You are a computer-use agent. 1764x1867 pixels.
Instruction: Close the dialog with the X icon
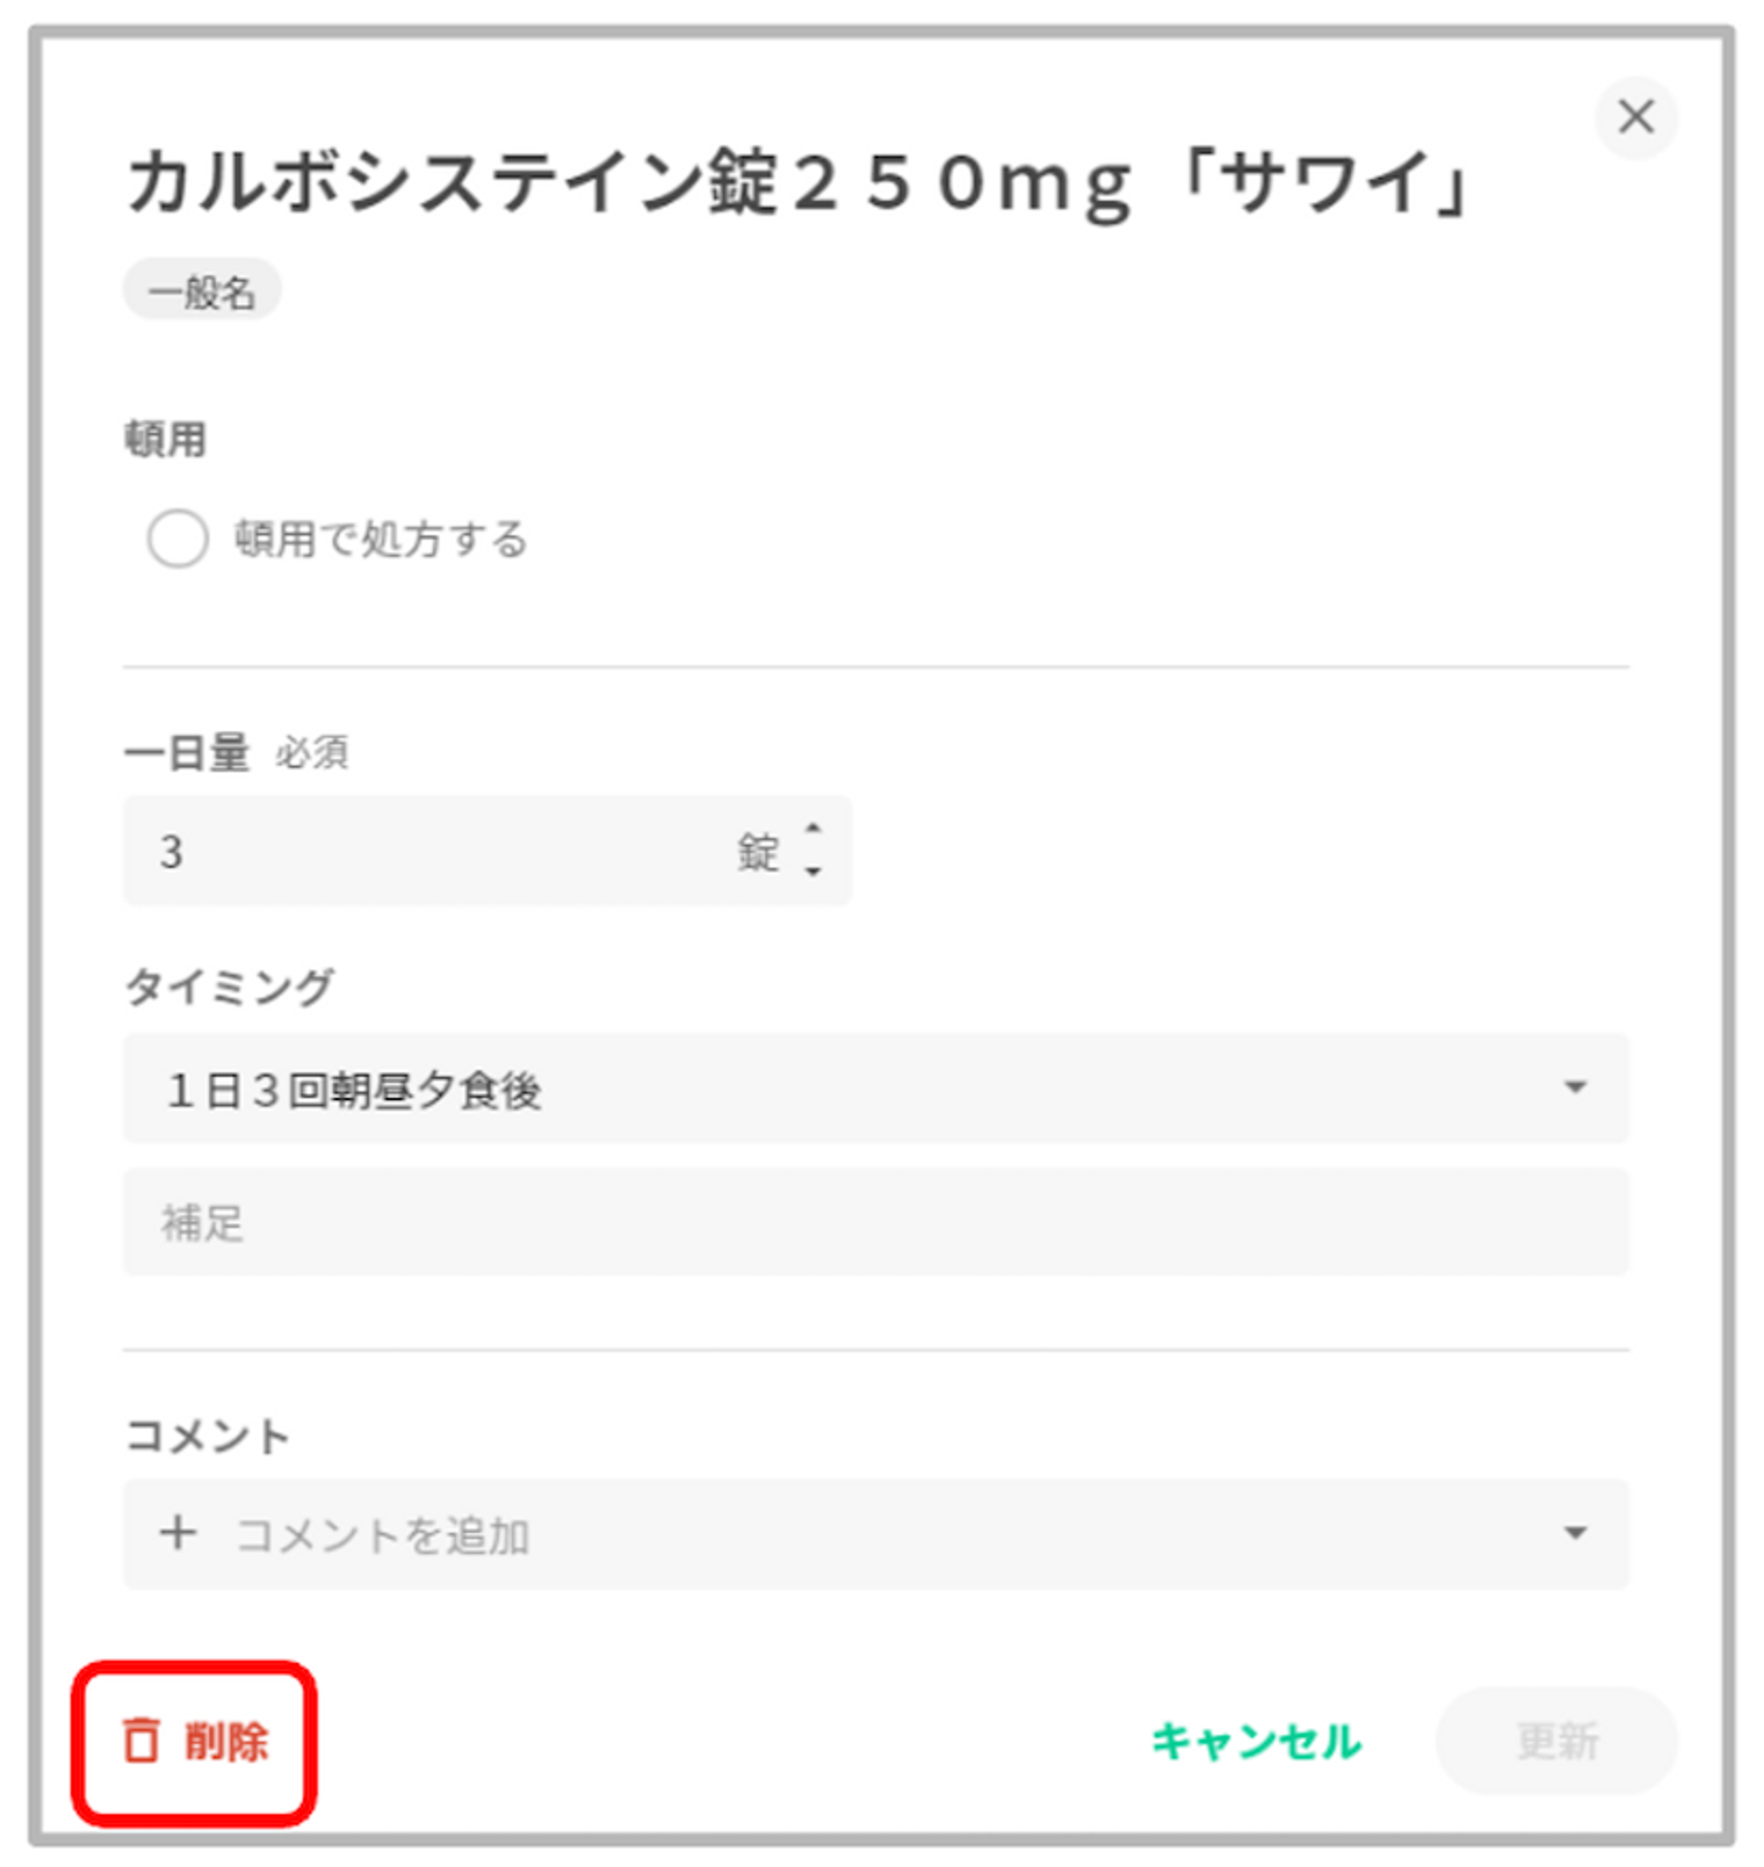1635,117
